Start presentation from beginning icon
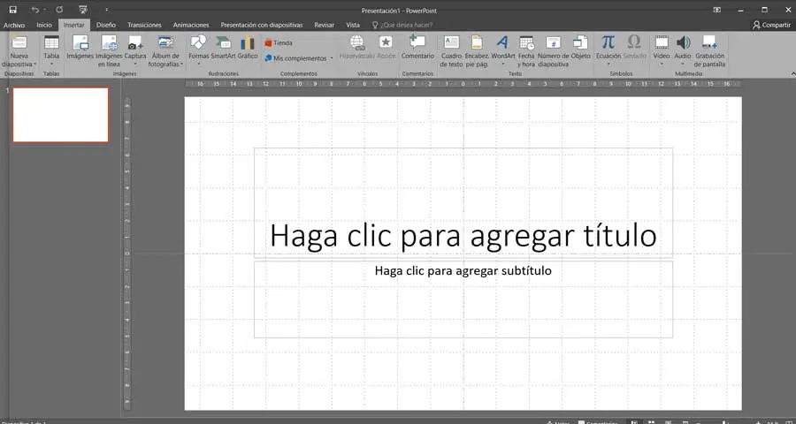Viewport: 796px width, 424px height. (x=83, y=10)
